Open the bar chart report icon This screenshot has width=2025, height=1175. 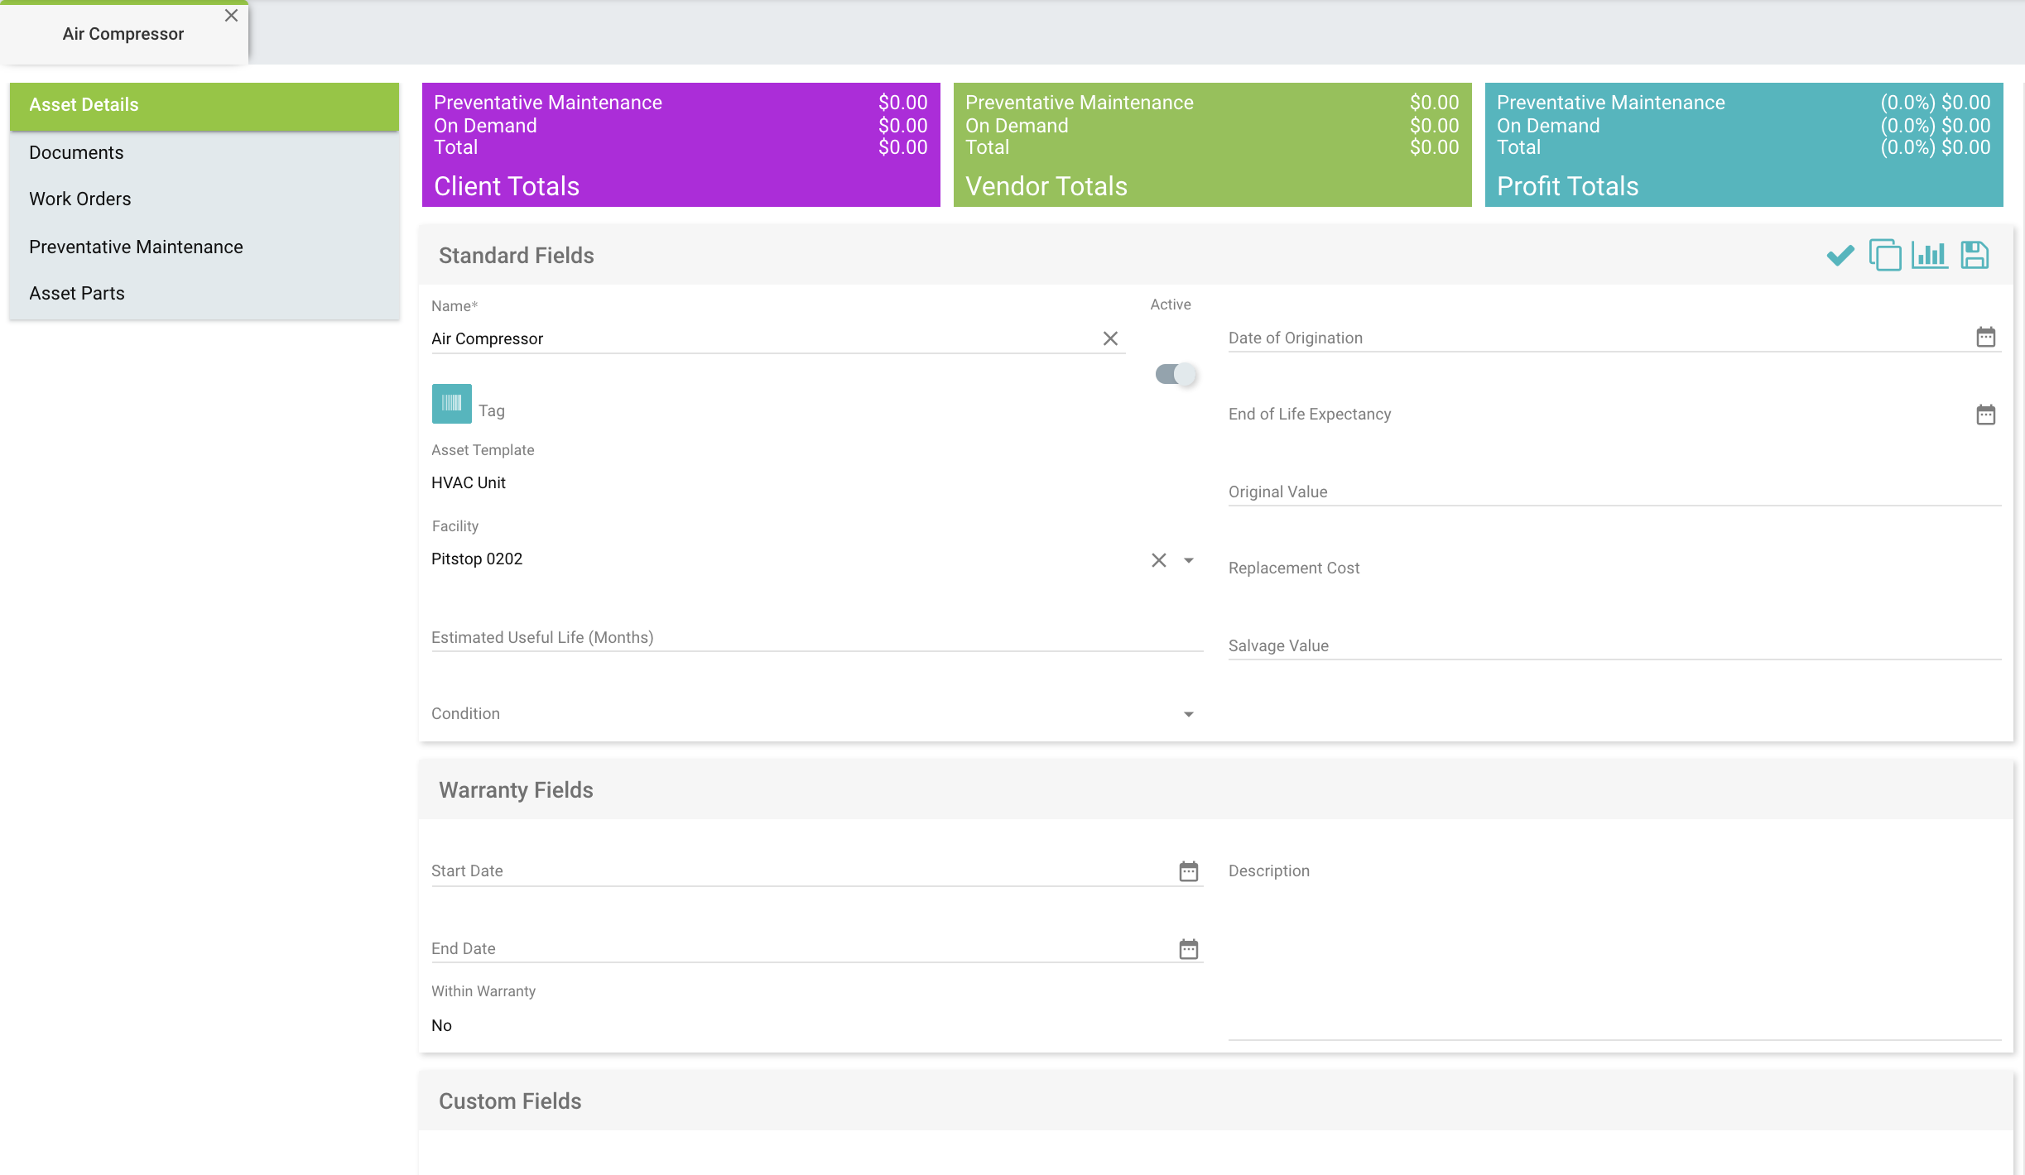1929,255
